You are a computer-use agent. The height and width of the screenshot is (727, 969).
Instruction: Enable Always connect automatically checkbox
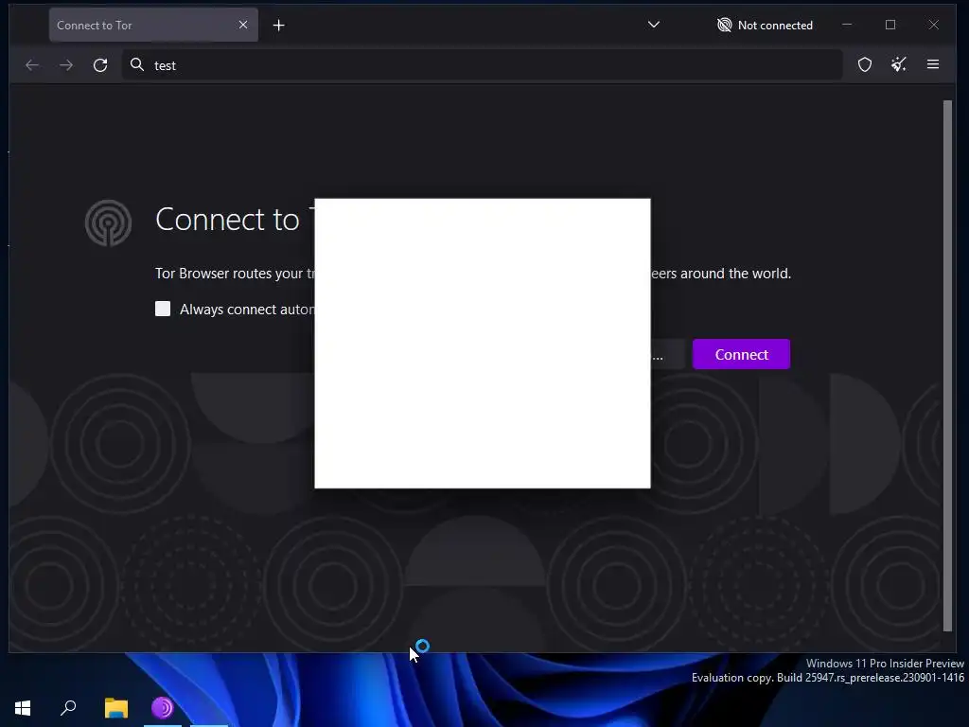click(163, 309)
